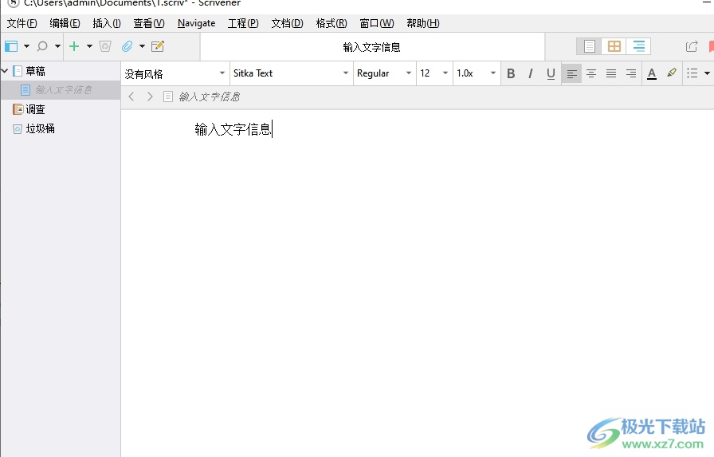Open the quick note compose icon
Image resolution: width=714 pixels, height=457 pixels.
(158, 46)
